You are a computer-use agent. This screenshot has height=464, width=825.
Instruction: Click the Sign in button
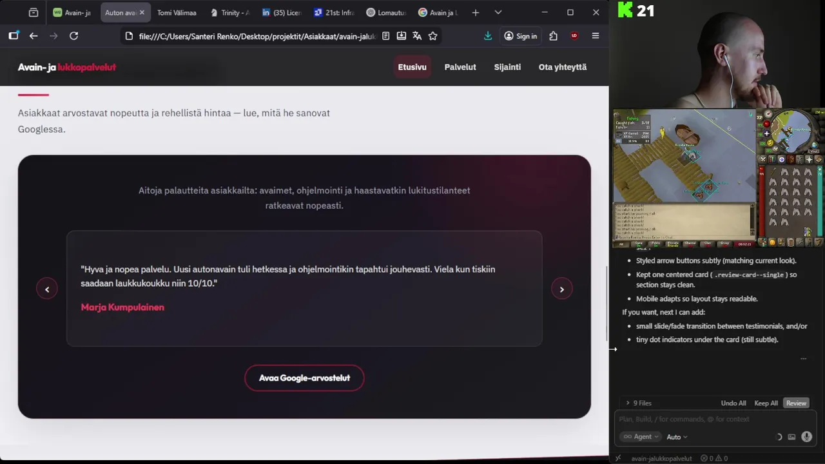pos(521,36)
